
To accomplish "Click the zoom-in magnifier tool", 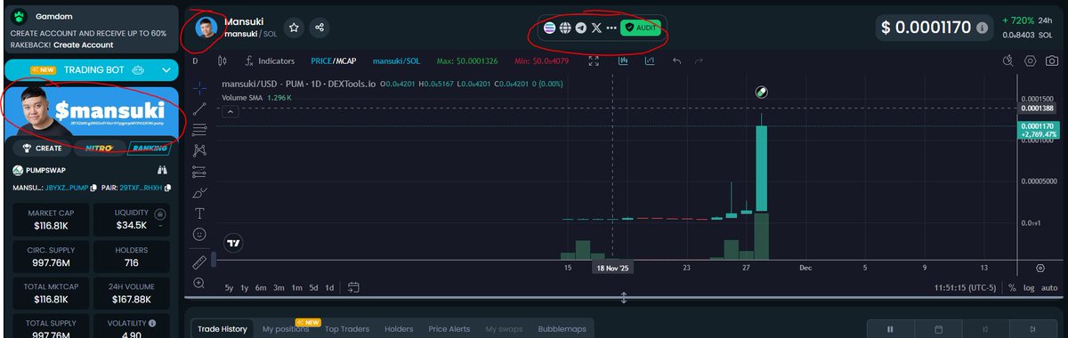I will 200,283.
